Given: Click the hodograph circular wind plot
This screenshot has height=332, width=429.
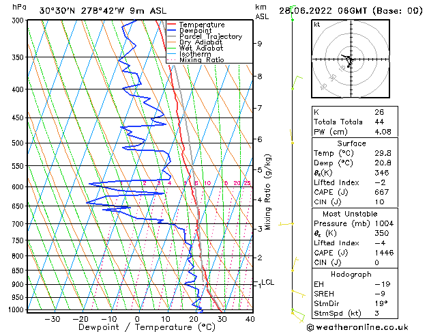Looking at the screenshot, I should (x=351, y=59).
